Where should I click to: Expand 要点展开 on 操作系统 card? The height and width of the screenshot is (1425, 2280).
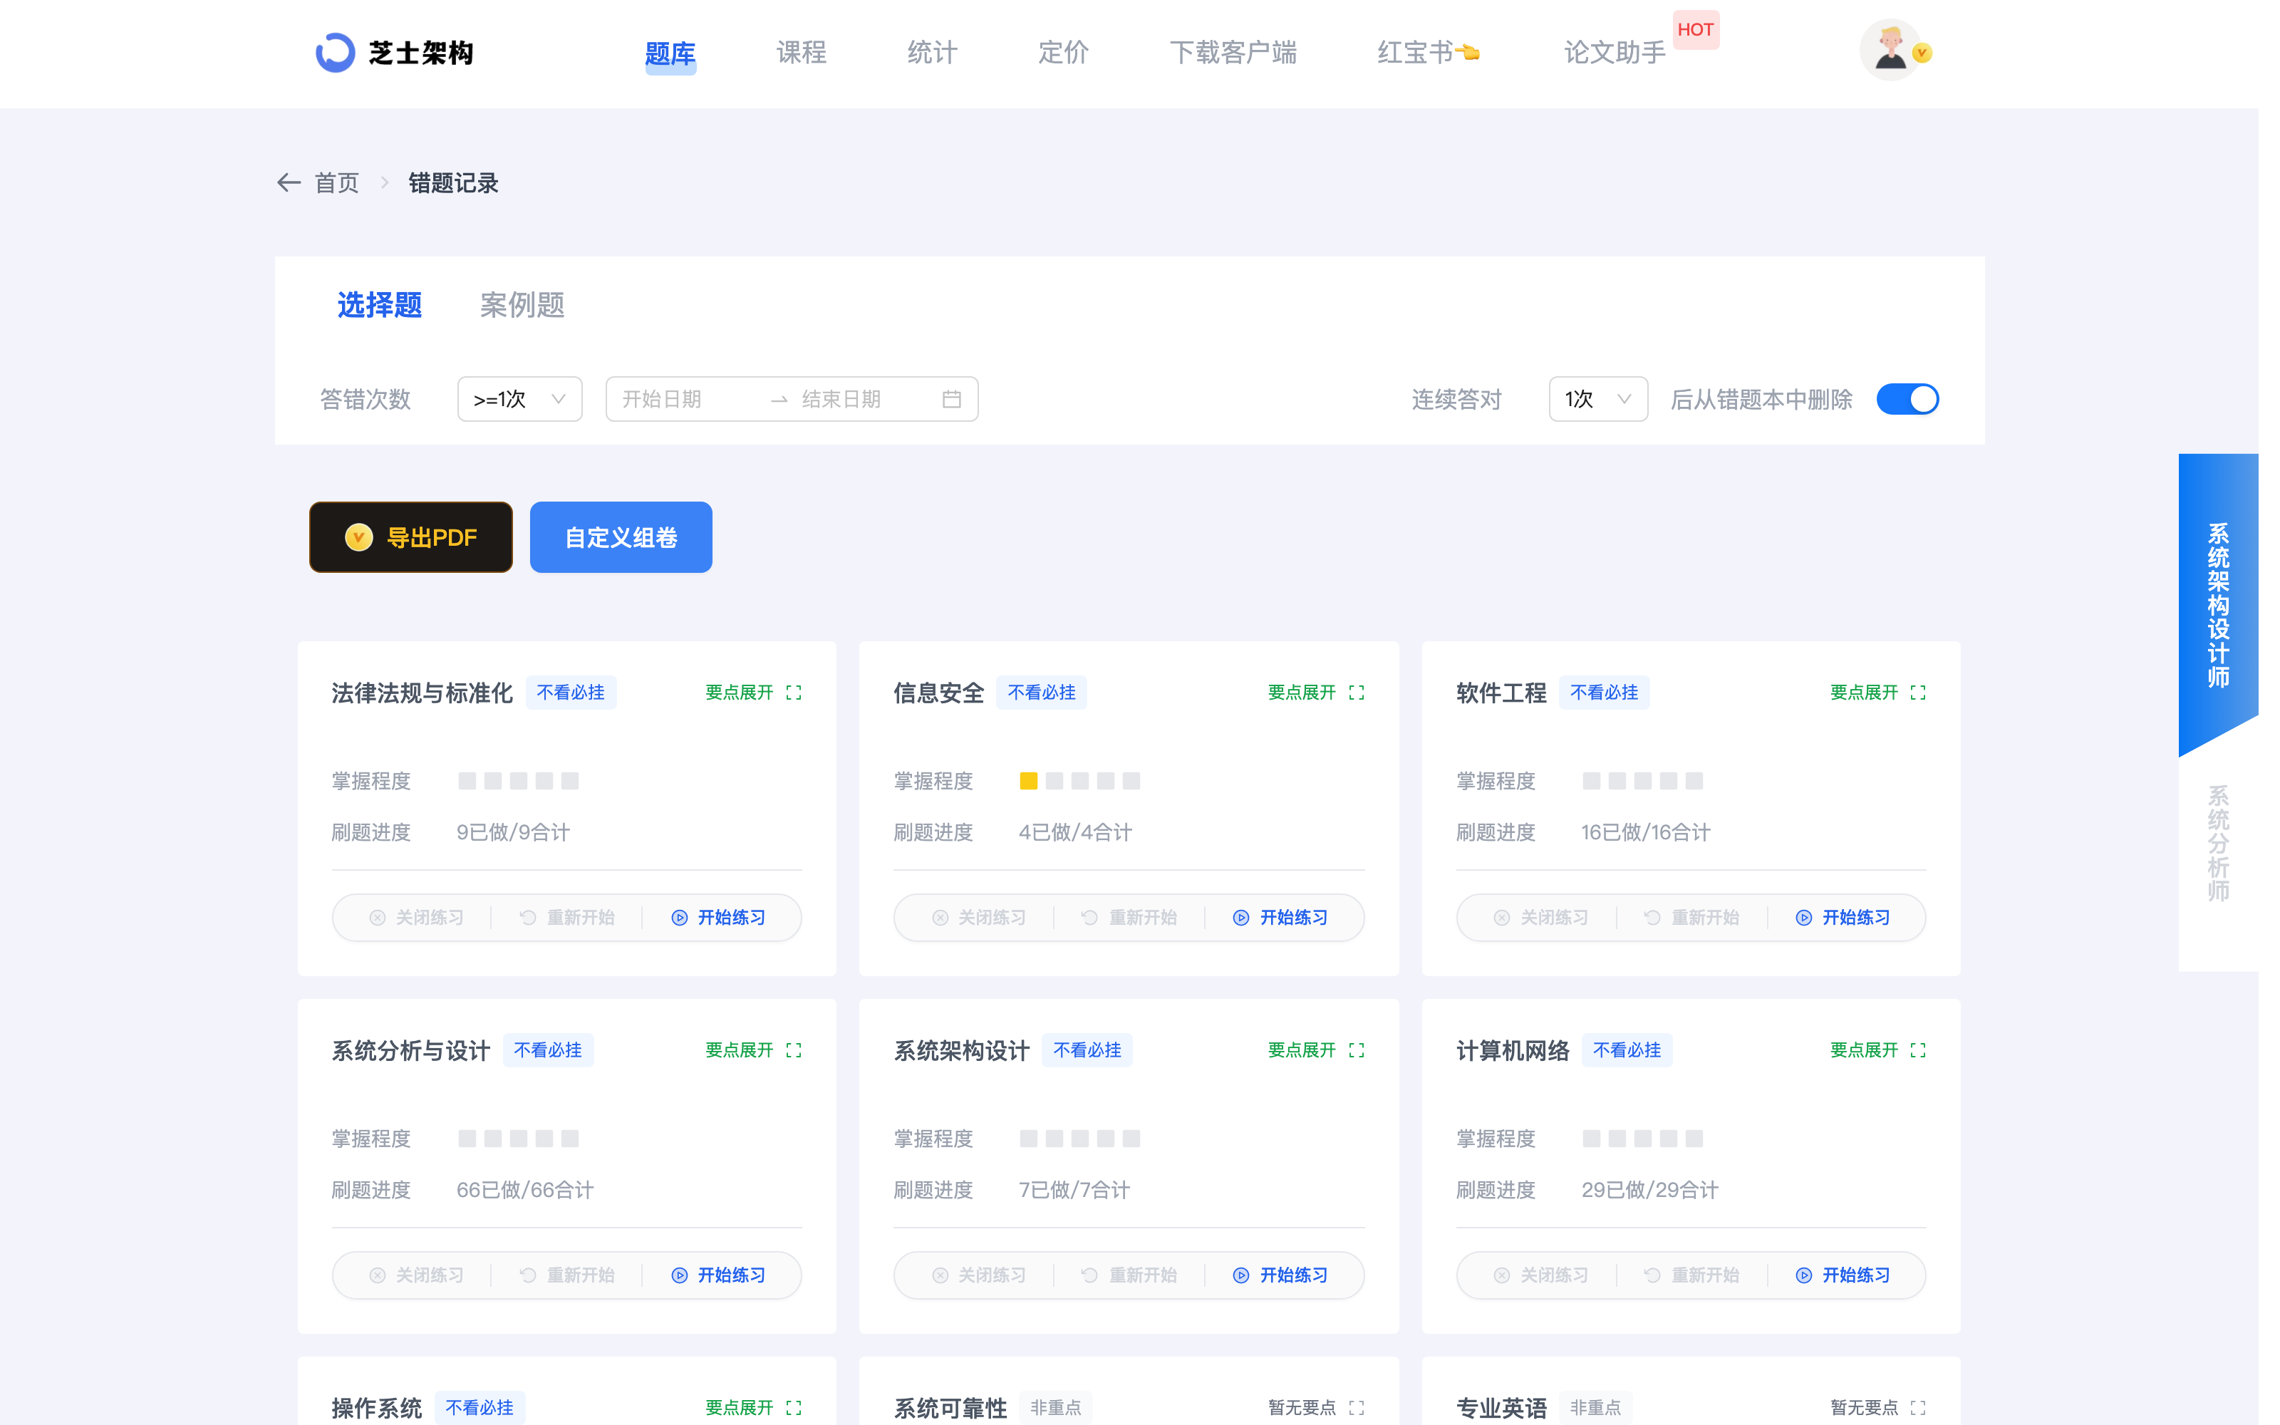click(740, 1407)
